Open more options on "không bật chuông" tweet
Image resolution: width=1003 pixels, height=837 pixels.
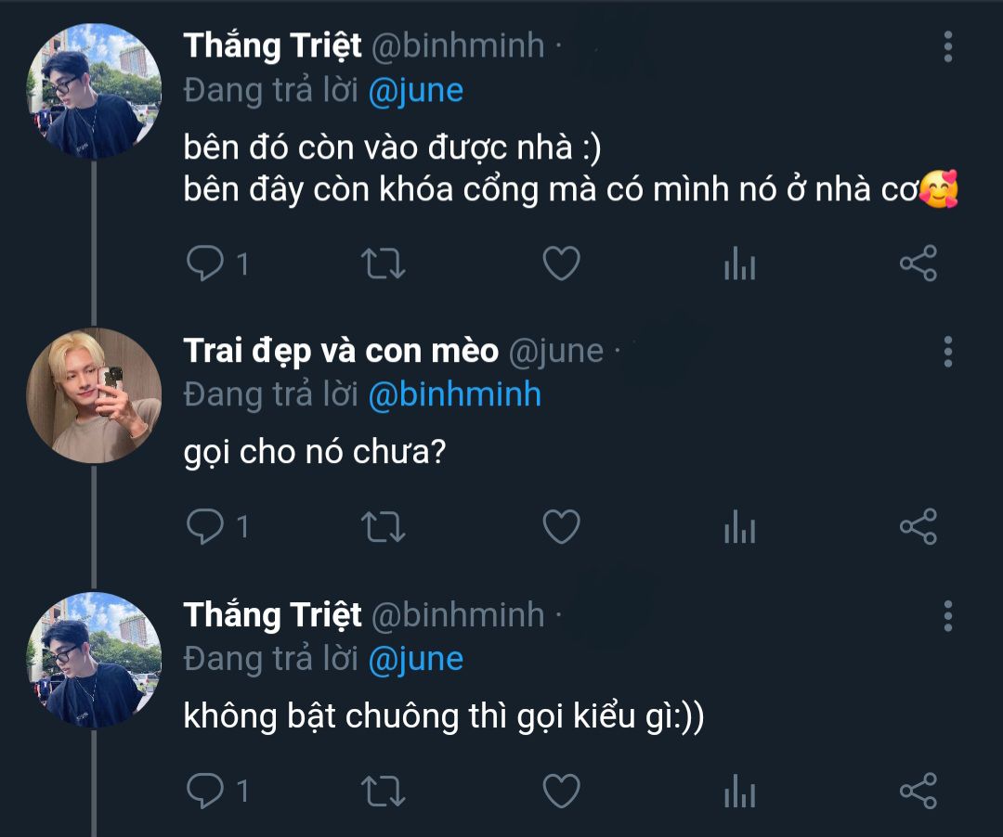tap(947, 615)
